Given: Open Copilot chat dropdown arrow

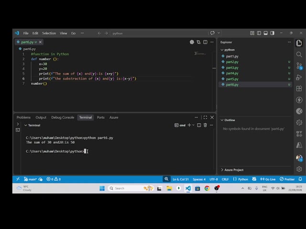Looking at the screenshot, I should tap(219, 33).
